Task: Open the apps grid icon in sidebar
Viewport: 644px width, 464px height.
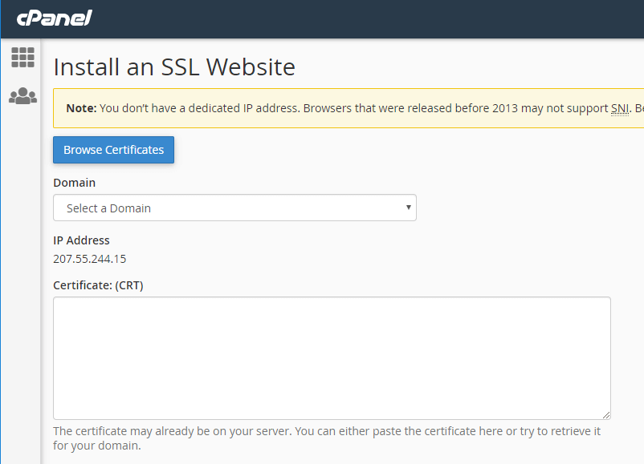Action: pos(23,57)
